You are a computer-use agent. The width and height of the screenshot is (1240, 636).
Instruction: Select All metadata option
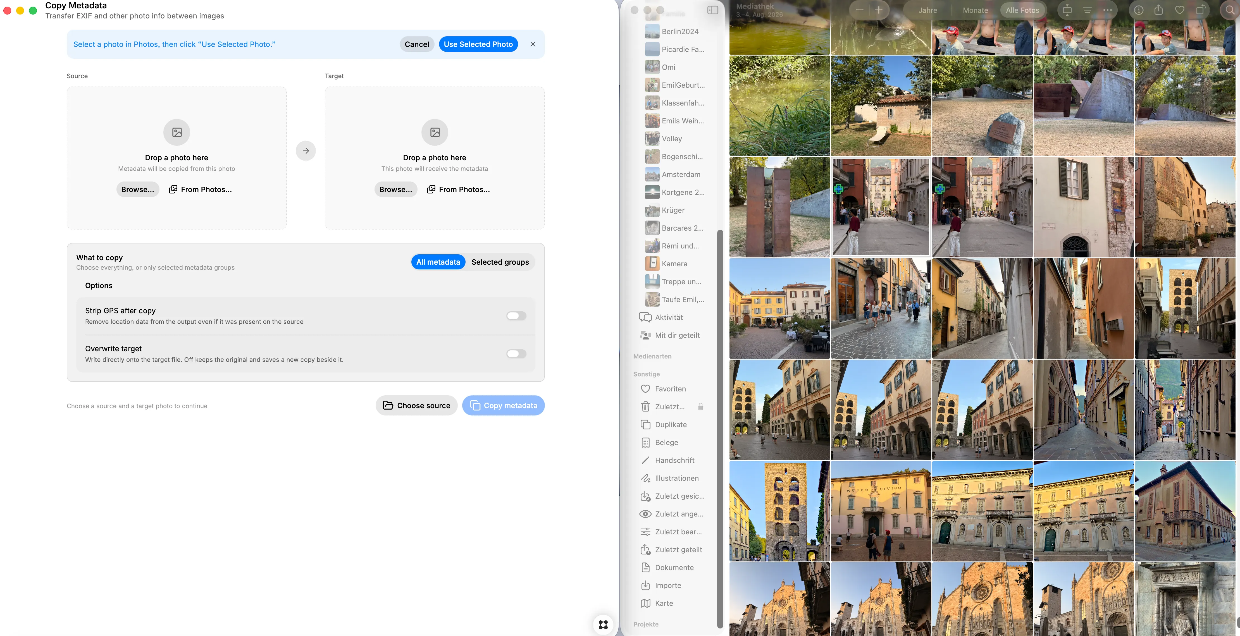(x=438, y=262)
